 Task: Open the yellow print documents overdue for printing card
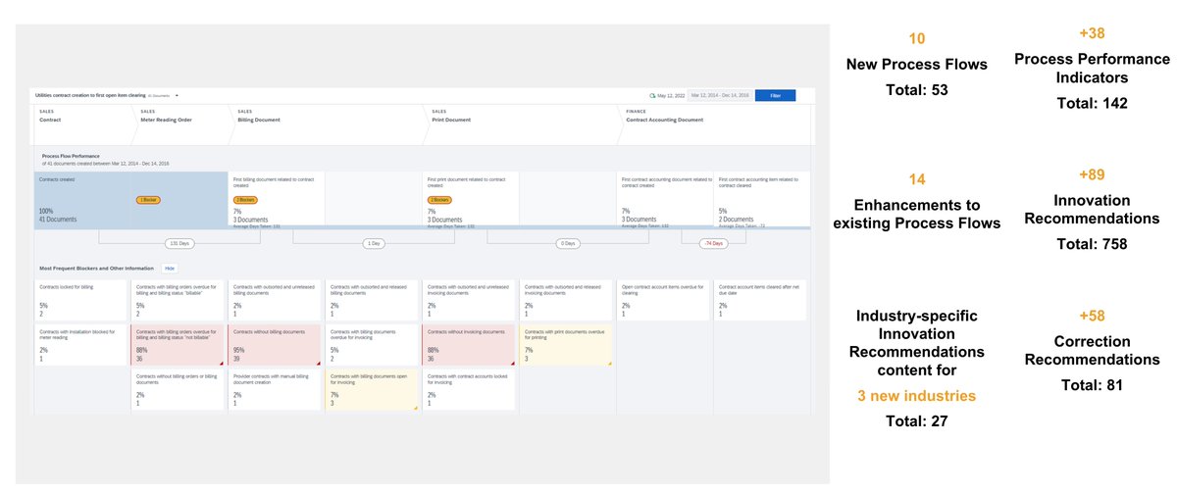pos(567,346)
